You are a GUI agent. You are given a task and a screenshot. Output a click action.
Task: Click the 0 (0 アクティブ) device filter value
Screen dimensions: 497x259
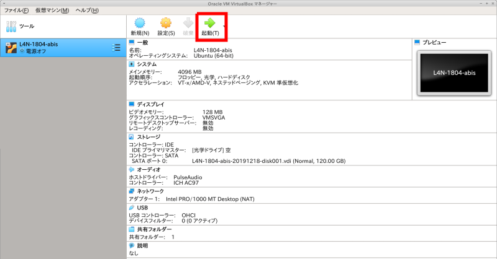[199, 221]
